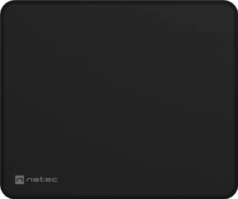This screenshot has width=238, height=199.
Task: Click the bottom-right rounded corner of pad
Action: coord(233,194)
